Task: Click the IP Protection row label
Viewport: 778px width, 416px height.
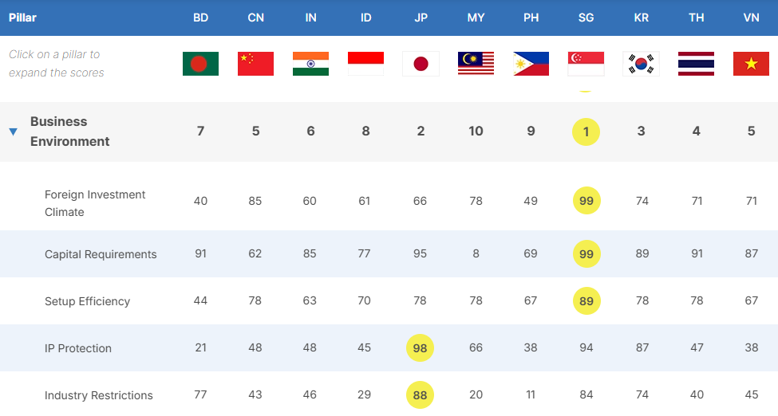Action: (x=78, y=348)
